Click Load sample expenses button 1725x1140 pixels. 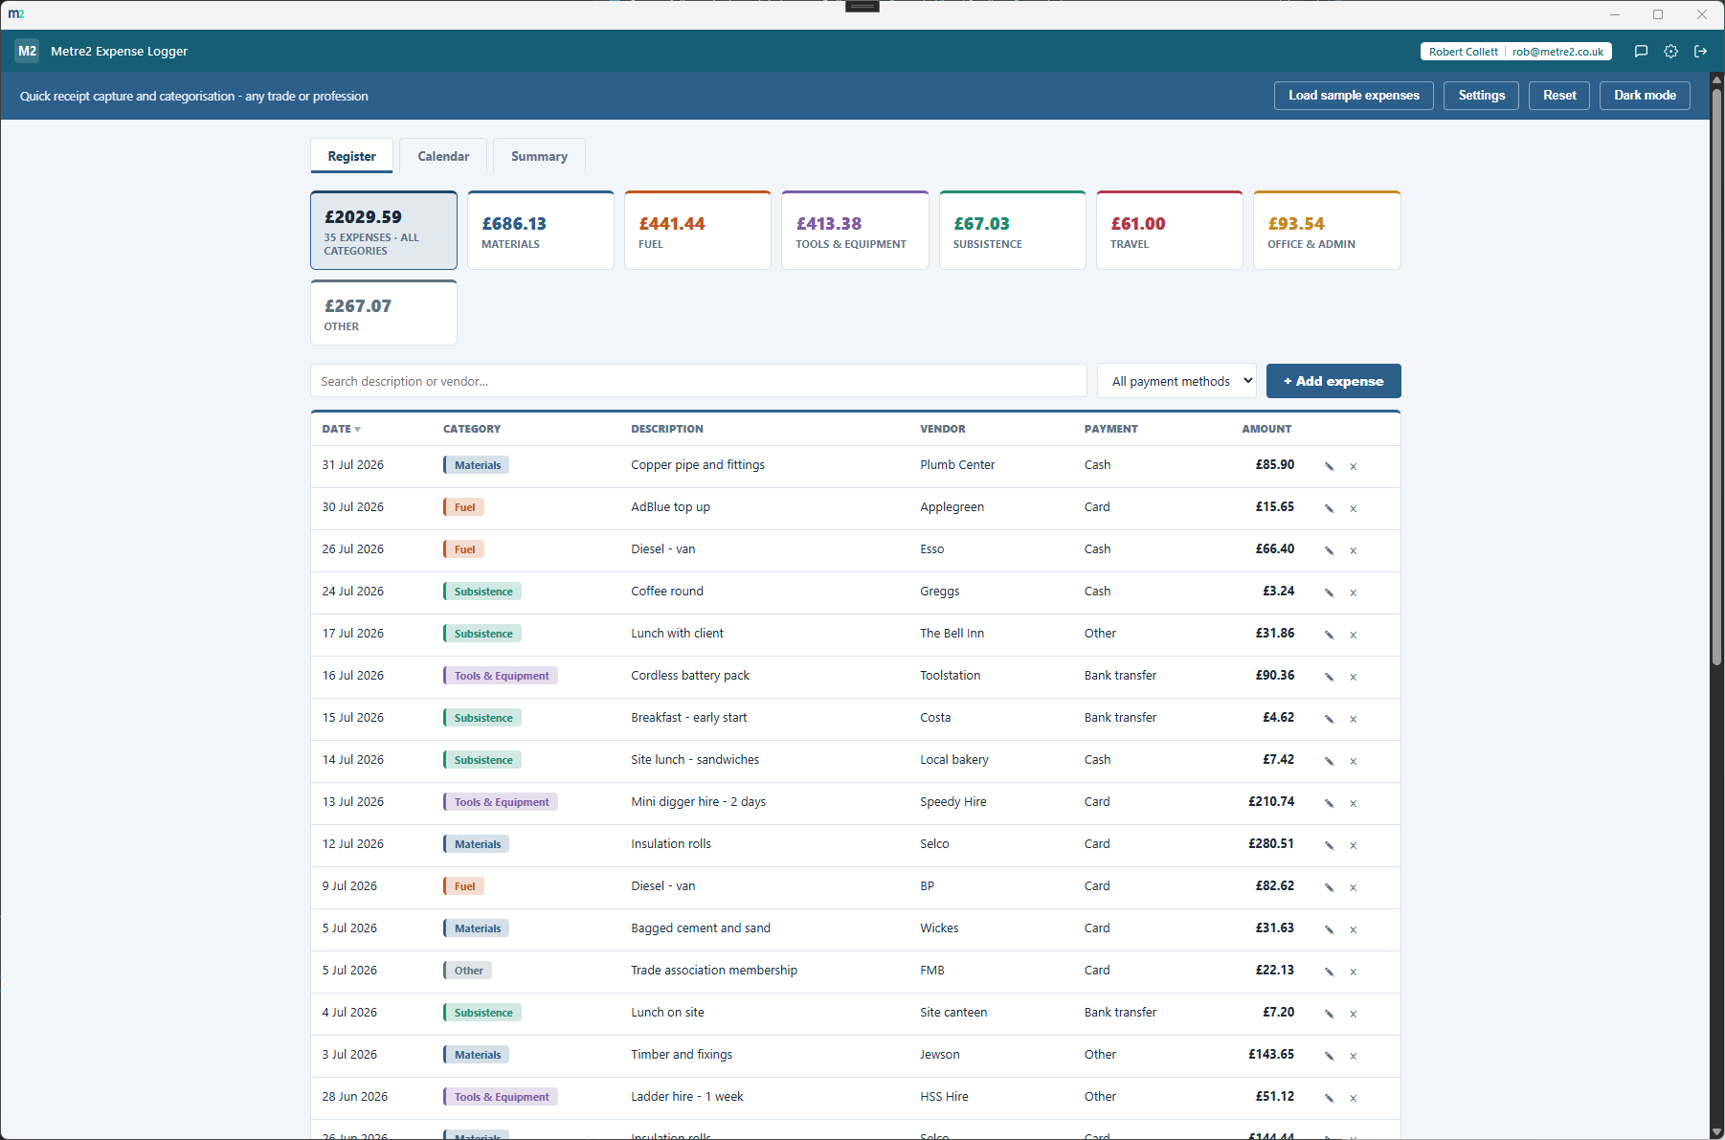pos(1354,96)
